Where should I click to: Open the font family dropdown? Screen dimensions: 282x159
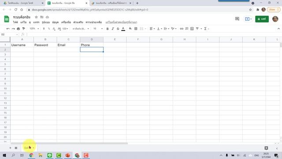pos(81,29)
